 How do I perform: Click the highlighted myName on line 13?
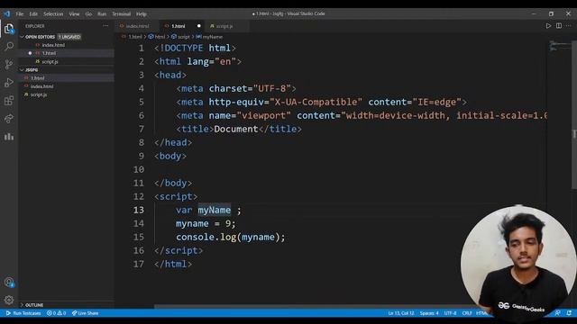(x=215, y=210)
